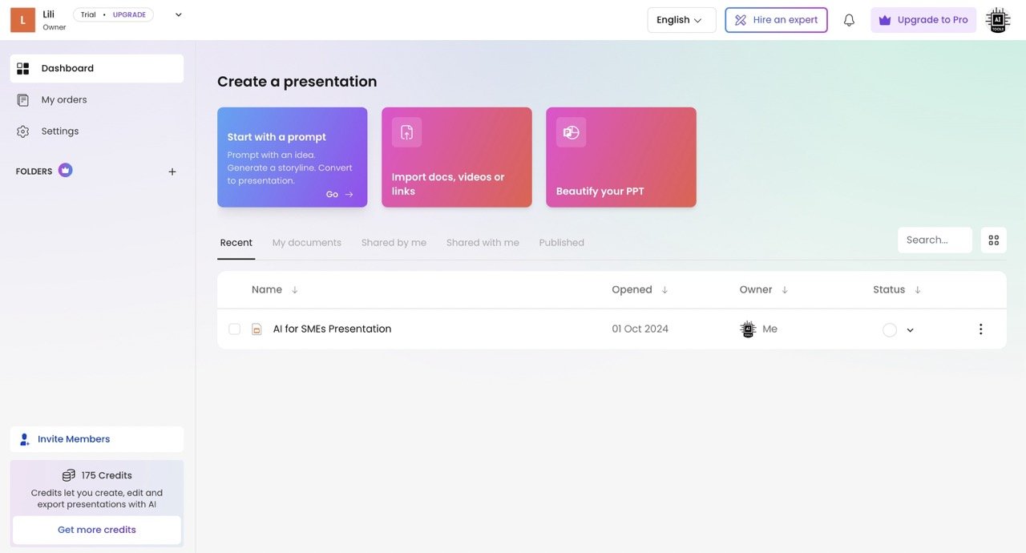
Task: Sort by the Owner column
Action: tap(764, 290)
